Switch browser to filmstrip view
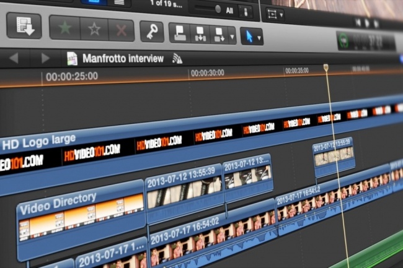403x268 pixels. point(94,2)
